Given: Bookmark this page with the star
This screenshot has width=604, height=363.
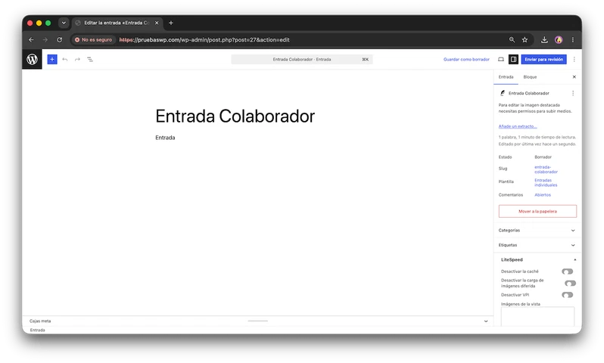Looking at the screenshot, I should coord(525,39).
